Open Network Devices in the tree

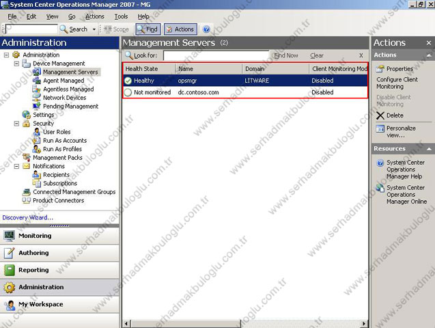point(64,98)
